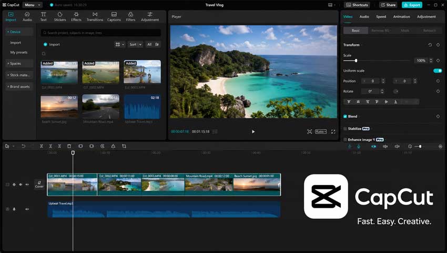Play the video in the Player
This screenshot has width=447, height=253.
coord(253,131)
